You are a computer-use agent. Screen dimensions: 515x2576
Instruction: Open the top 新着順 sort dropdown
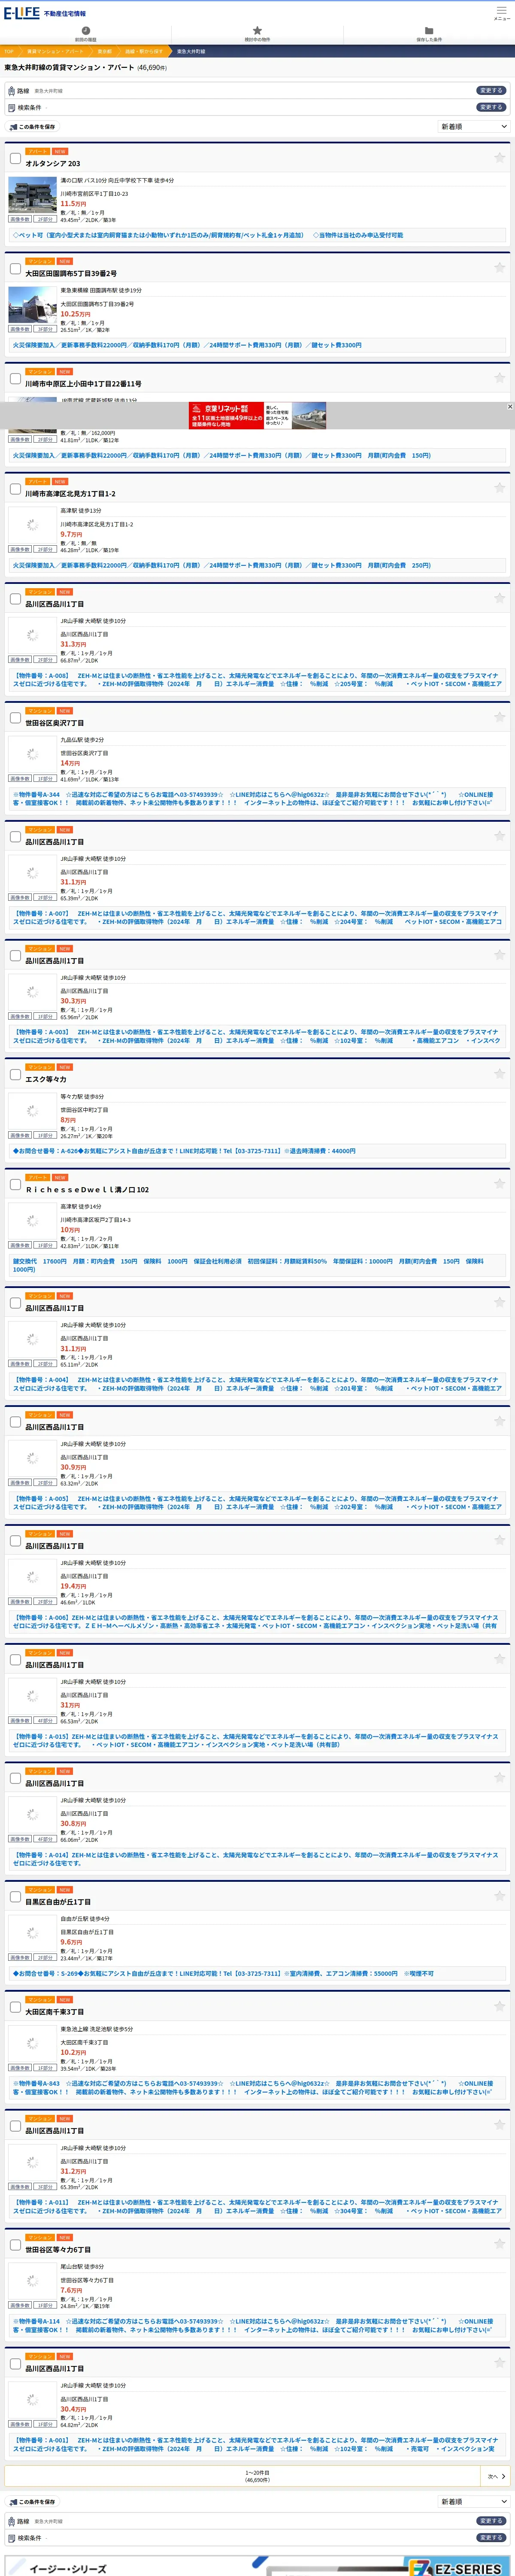473,127
